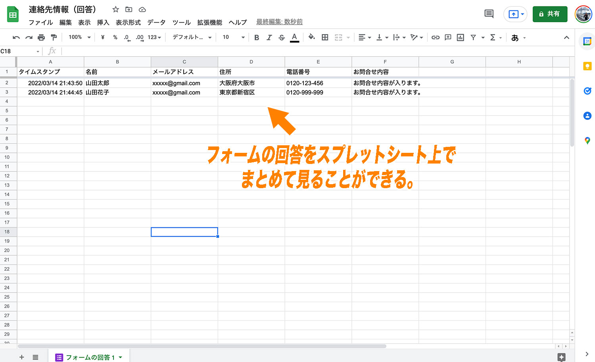Toggle strikethrough formatting
This screenshot has width=595, height=362.
282,37
